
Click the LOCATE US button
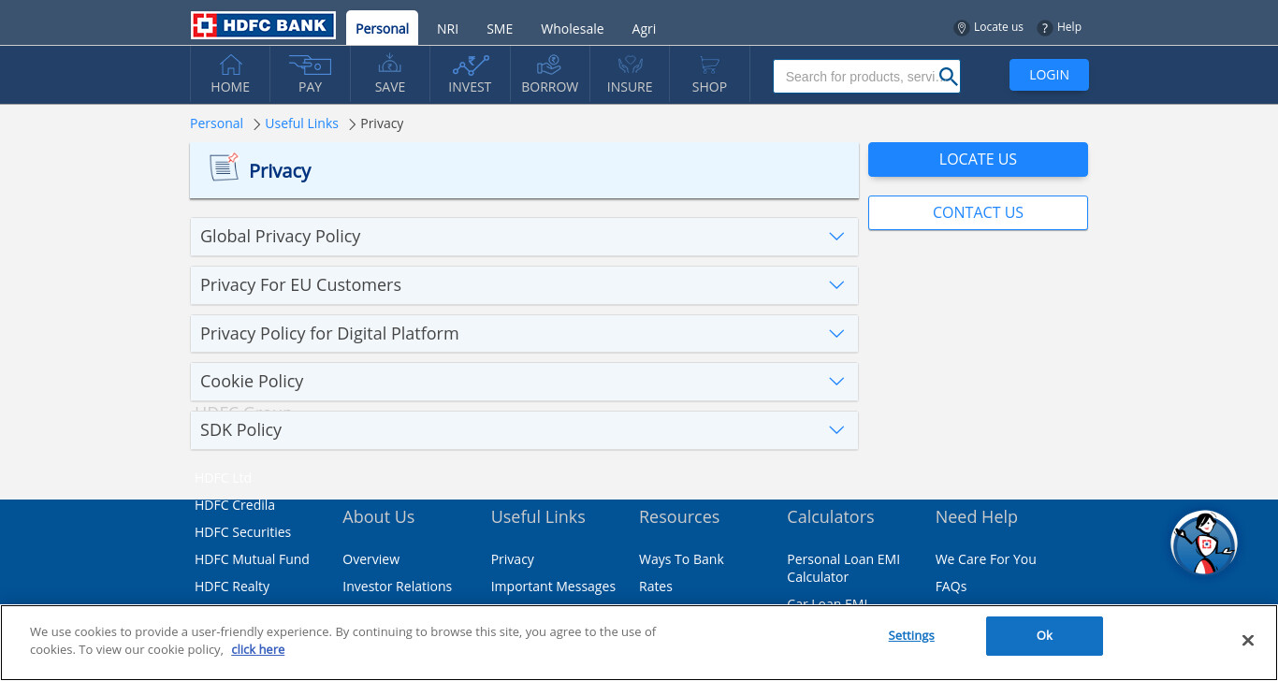click(x=978, y=159)
